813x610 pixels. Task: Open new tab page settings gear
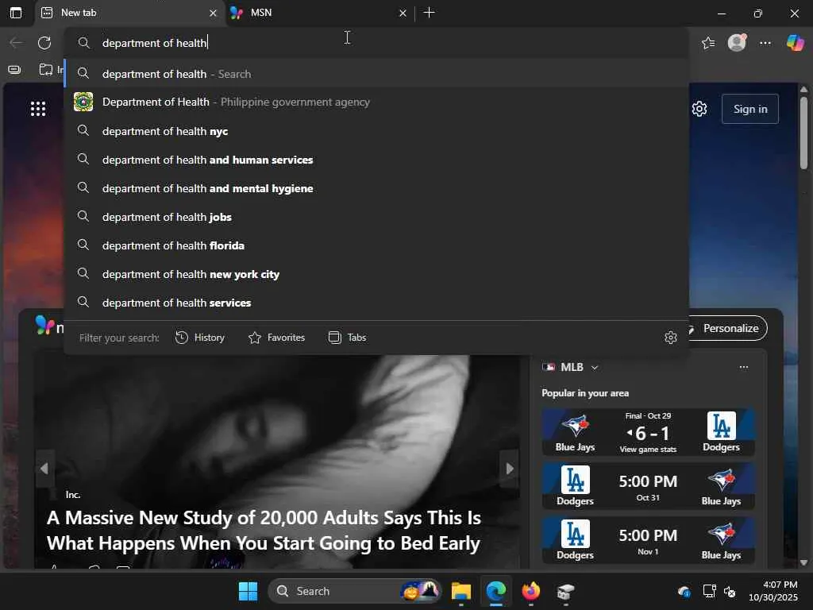pos(699,109)
